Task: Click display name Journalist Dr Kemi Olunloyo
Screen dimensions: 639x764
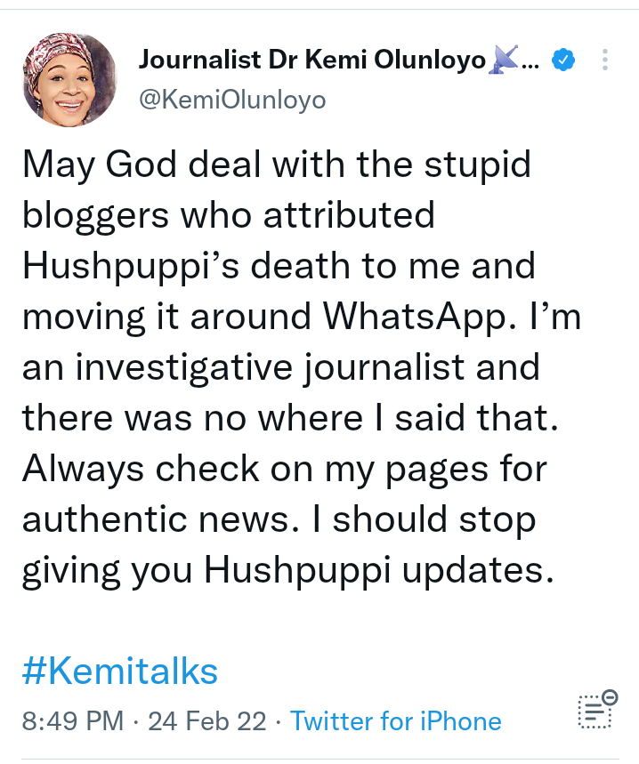Action: (312, 60)
